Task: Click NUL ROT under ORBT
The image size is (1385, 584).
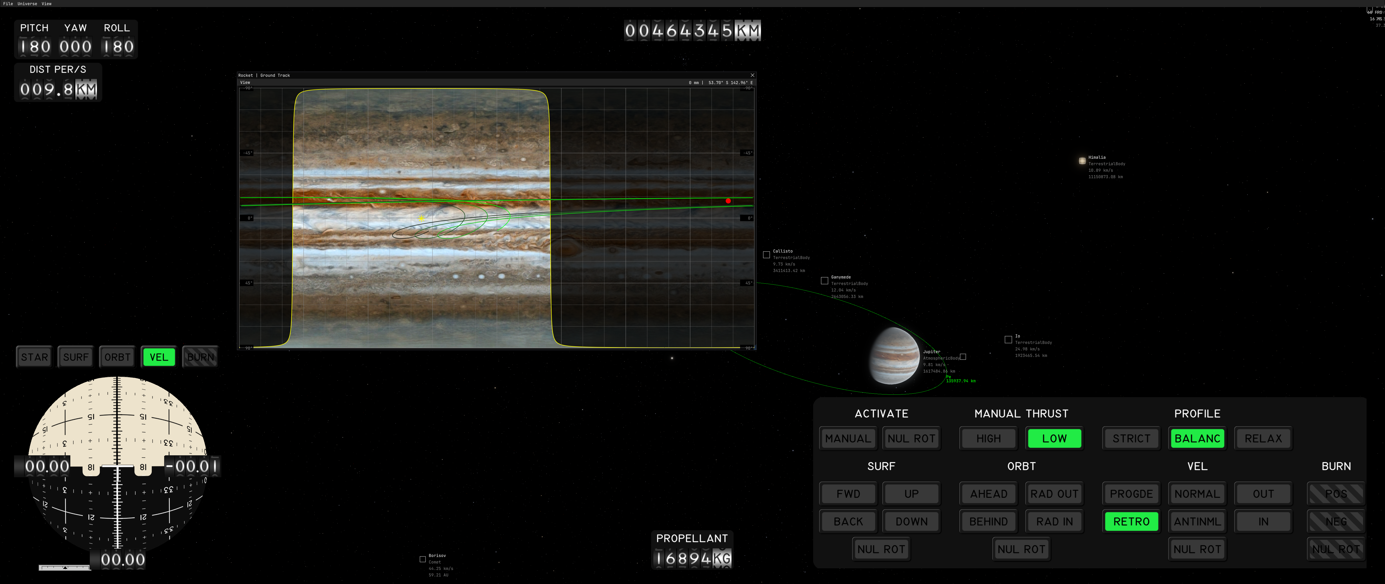Action: coord(1021,550)
